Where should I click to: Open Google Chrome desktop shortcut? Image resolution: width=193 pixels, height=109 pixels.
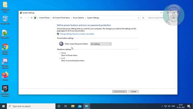(5, 49)
